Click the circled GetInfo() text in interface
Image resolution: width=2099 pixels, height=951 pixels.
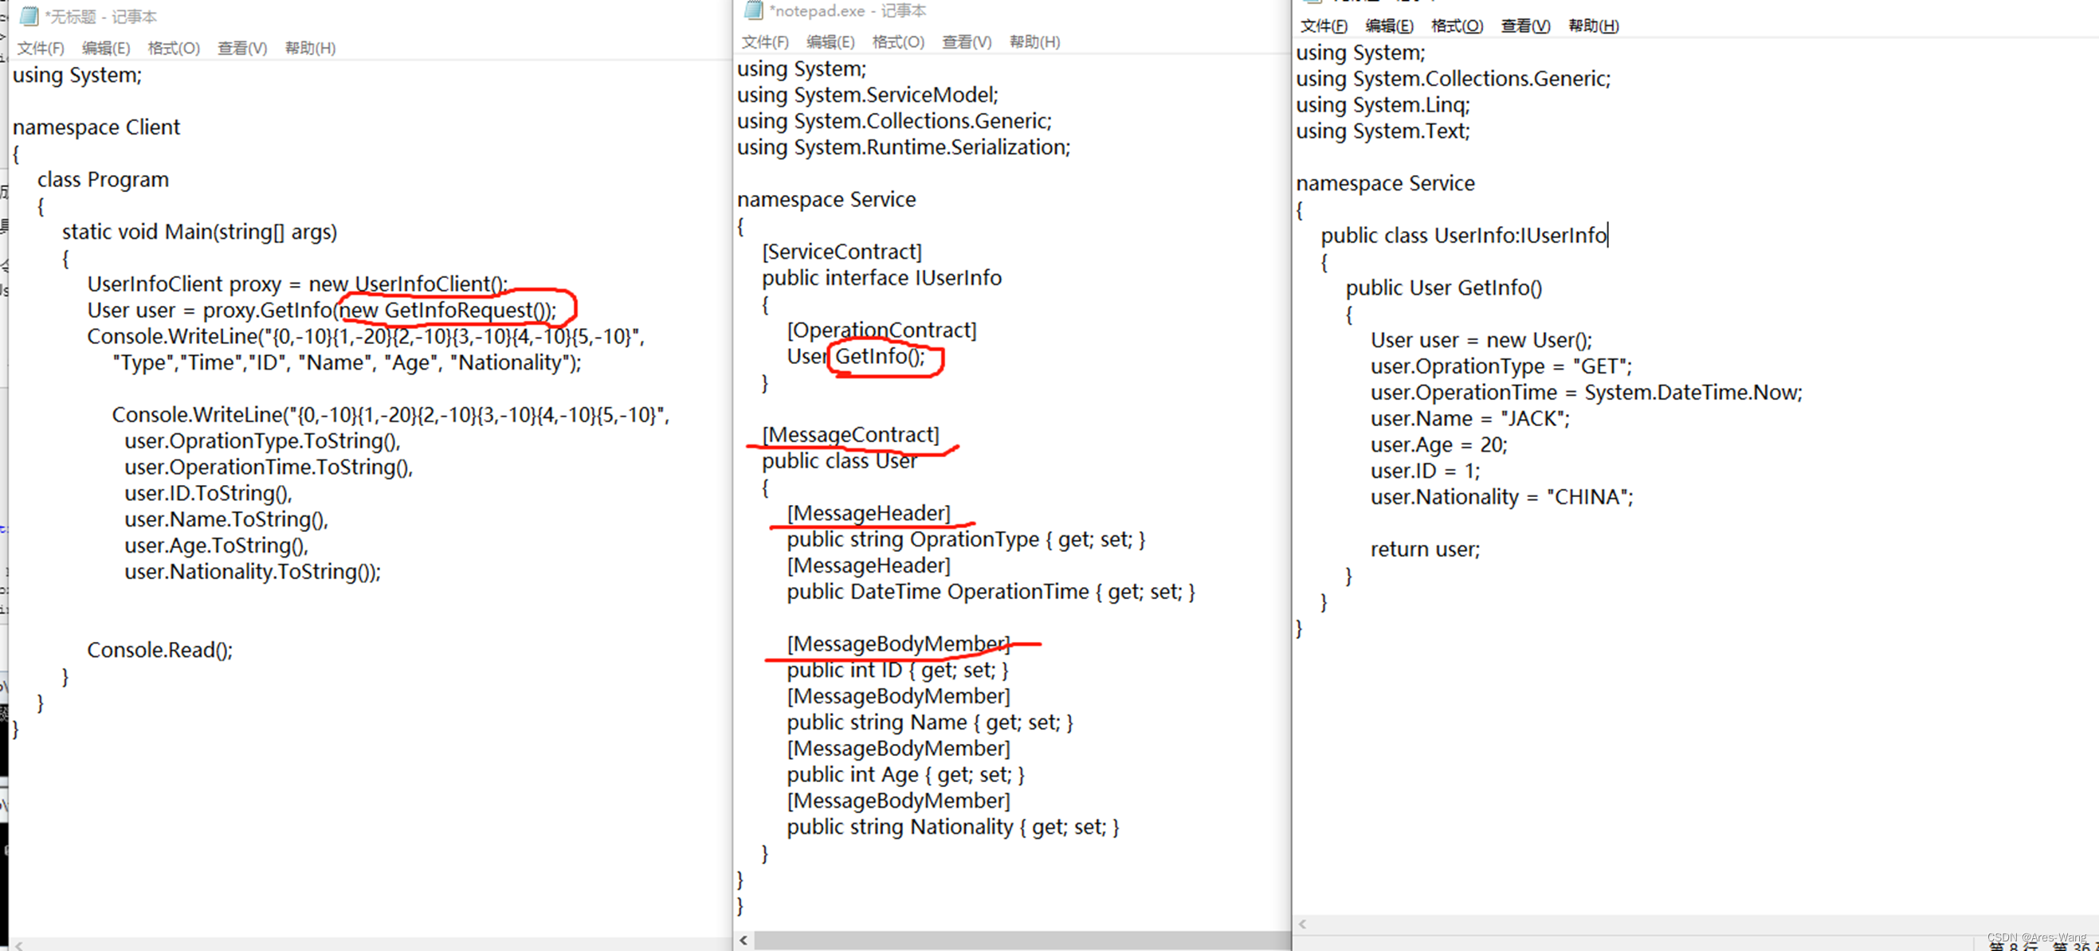click(x=880, y=357)
